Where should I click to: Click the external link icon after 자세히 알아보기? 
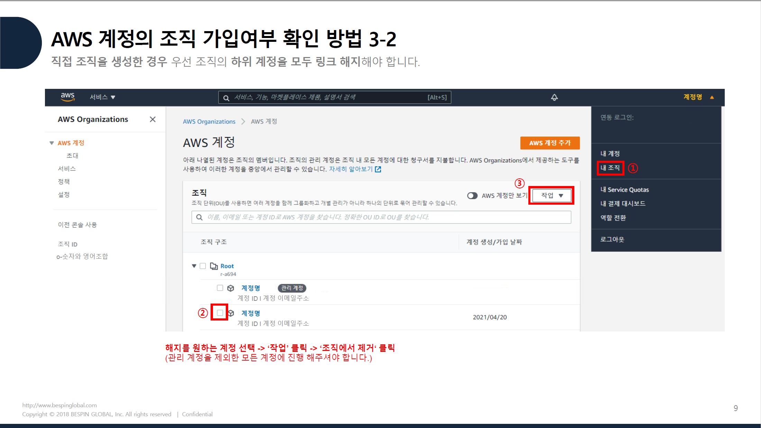point(378,169)
